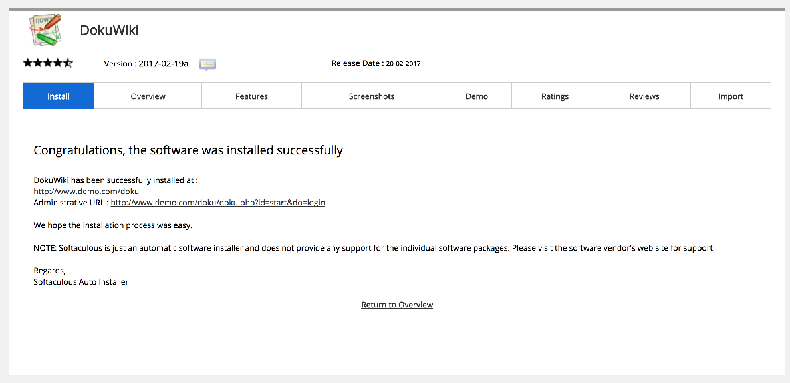
Task: Click the NOTE Softaculous support disclaimer text
Action: 374,249
